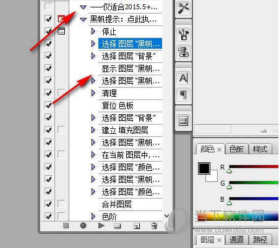Switch to the 色板 tab
The width and height of the screenshot is (279, 248).
point(237,149)
